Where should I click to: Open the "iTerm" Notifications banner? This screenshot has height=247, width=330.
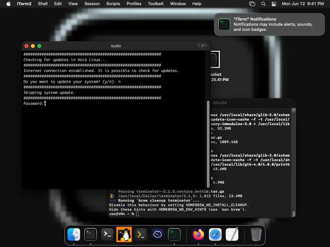[x=269, y=24]
